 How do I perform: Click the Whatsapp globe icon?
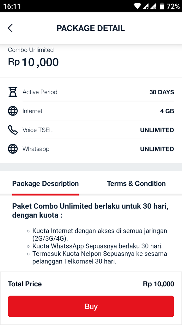pyautogui.click(x=12, y=149)
